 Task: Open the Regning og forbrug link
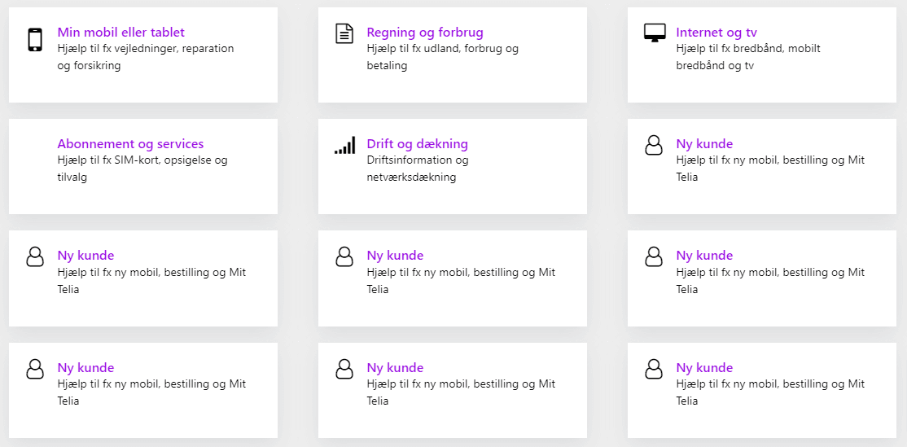425,33
